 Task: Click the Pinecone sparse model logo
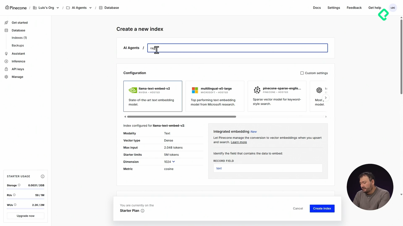[x=257, y=90]
